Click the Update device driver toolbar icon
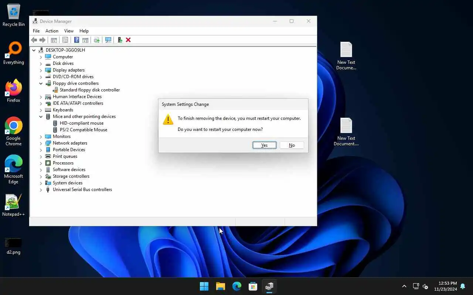Screen dimensions: 473x295 point(96,40)
